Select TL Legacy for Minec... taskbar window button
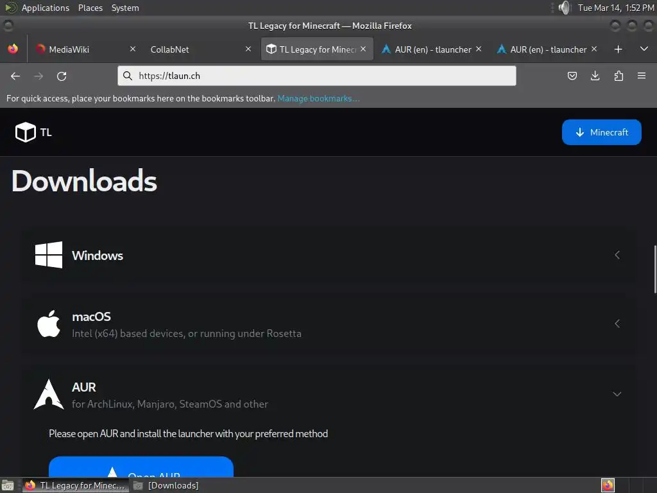Viewport: 657px width, 493px height. pyautogui.click(x=76, y=485)
